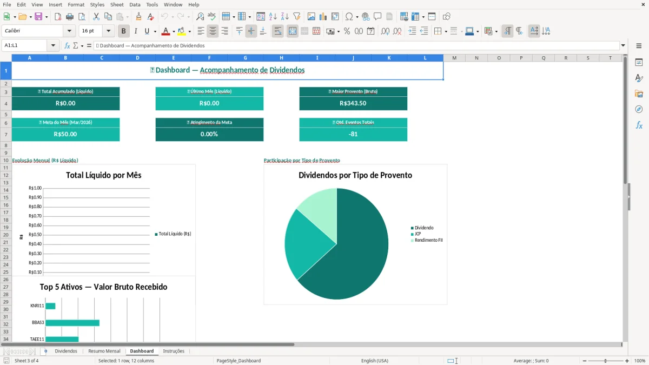
Task: Open the Font Color dropdown arrow
Action: pos(174,31)
